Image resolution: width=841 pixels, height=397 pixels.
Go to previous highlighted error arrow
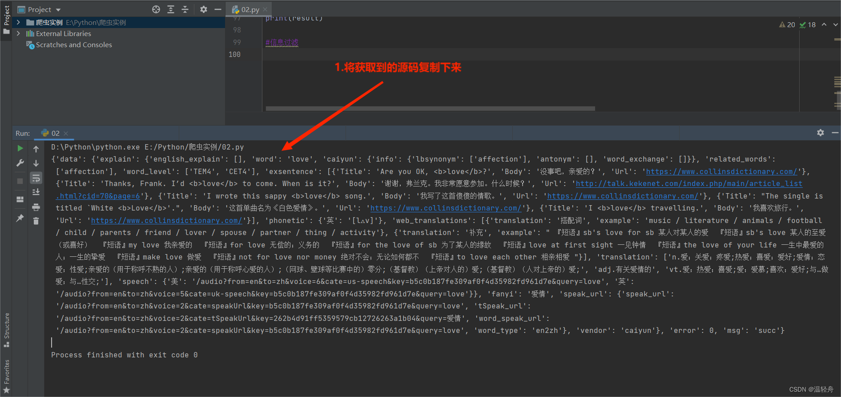point(824,24)
